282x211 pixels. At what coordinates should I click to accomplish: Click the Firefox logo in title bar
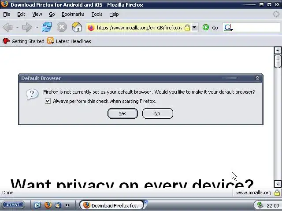click(4, 4)
